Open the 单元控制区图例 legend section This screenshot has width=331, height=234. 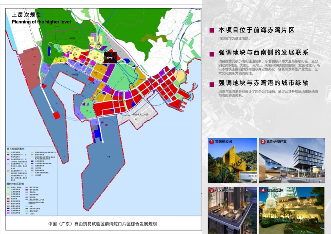(17, 149)
